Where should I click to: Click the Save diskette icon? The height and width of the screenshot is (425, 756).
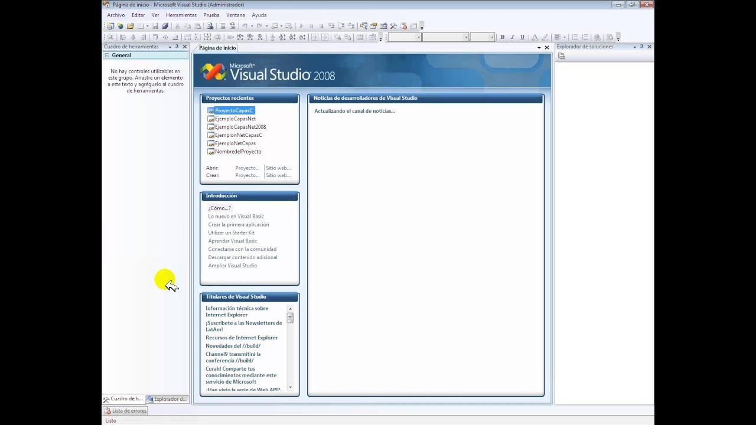[155, 26]
